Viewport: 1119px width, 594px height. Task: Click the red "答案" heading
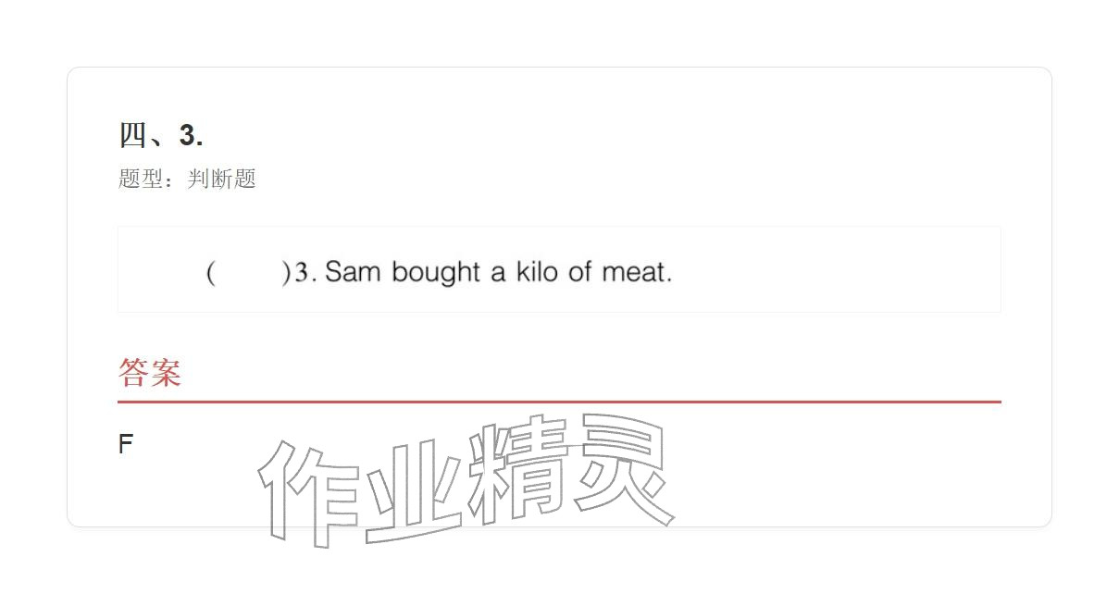tap(149, 373)
